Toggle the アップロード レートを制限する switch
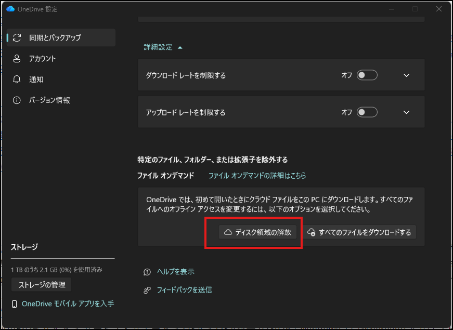Screen dimensions: 453x330 click(367, 112)
